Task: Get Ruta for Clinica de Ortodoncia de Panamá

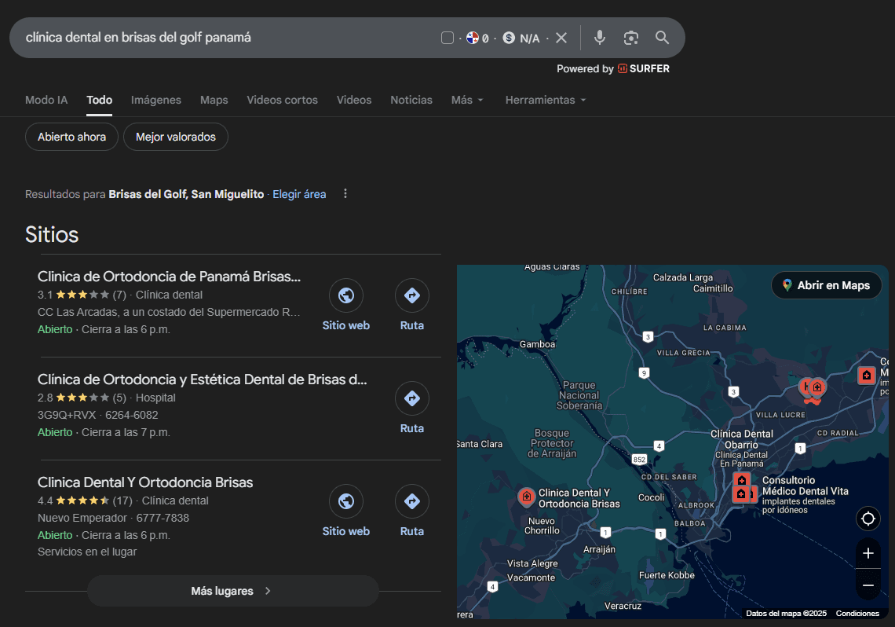Action: pos(412,306)
